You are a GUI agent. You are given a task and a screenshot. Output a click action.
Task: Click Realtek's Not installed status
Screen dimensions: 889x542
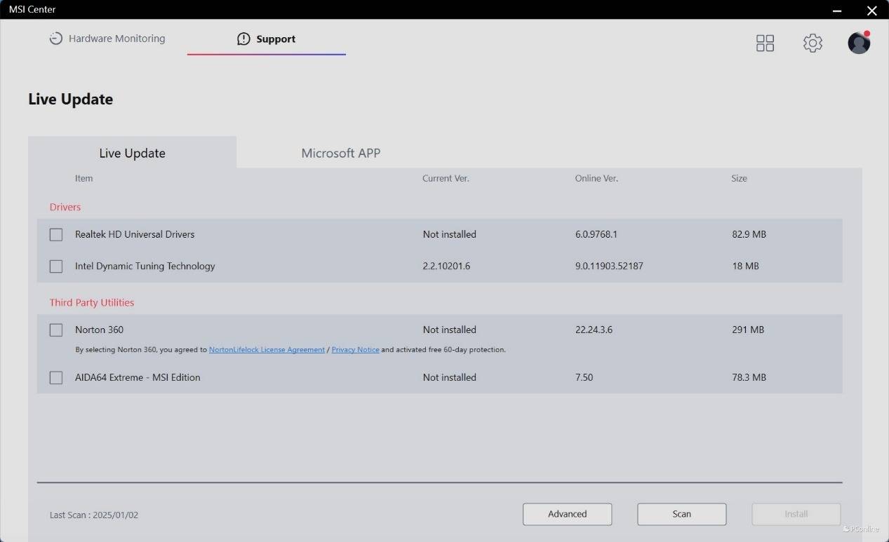coord(449,234)
